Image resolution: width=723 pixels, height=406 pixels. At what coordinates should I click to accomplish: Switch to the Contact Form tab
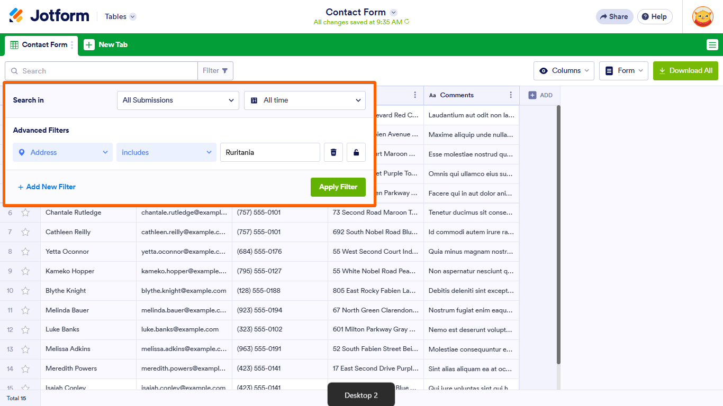coord(40,45)
